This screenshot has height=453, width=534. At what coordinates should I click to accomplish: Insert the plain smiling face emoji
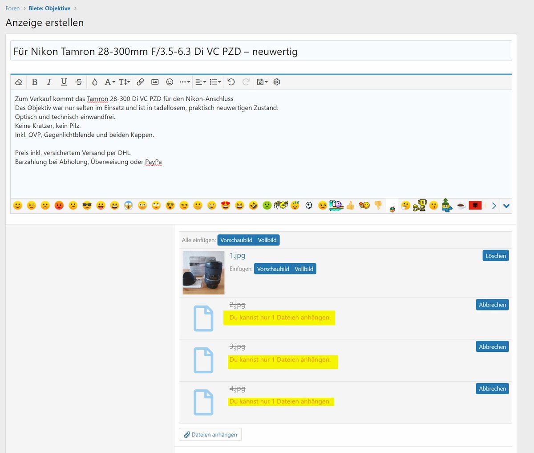tap(18, 205)
